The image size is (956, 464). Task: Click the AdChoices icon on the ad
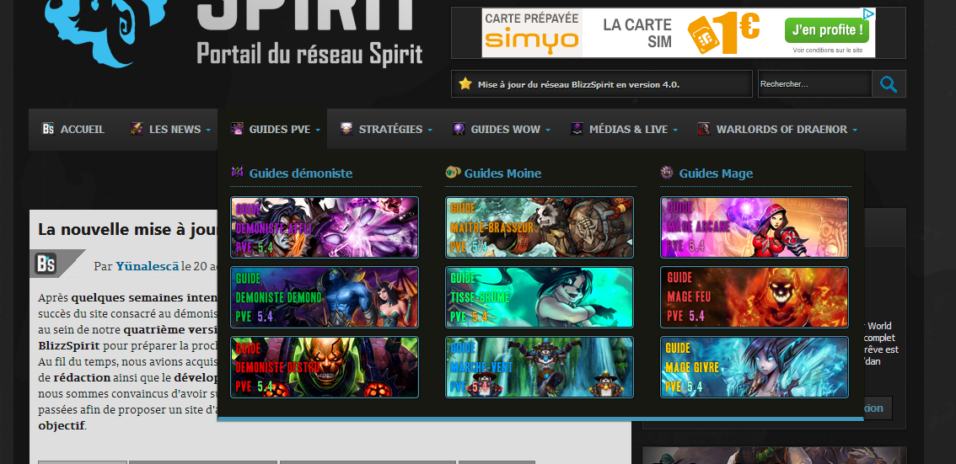point(869,14)
